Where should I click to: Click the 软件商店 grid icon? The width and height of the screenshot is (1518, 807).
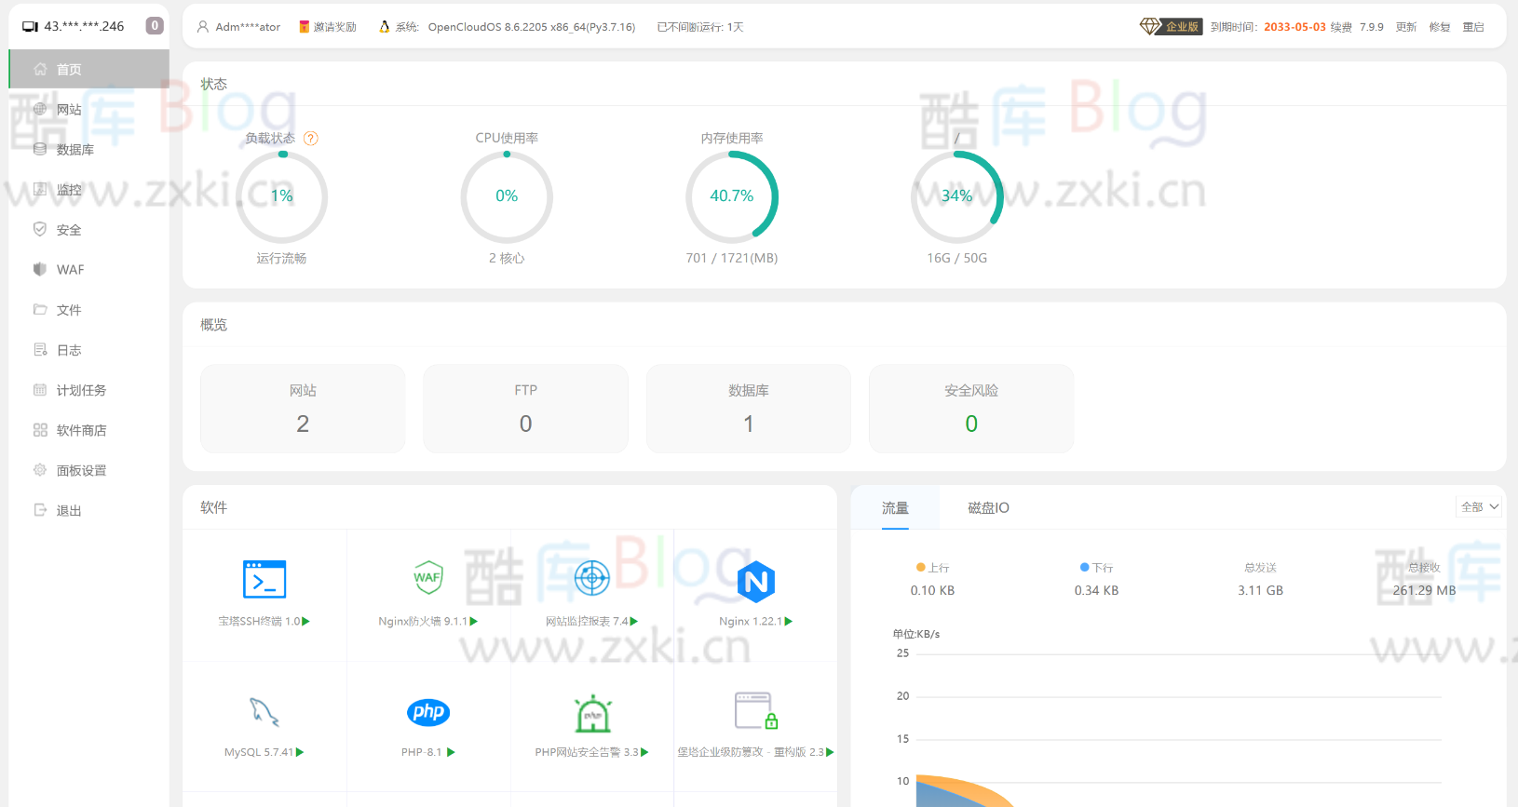pos(40,430)
